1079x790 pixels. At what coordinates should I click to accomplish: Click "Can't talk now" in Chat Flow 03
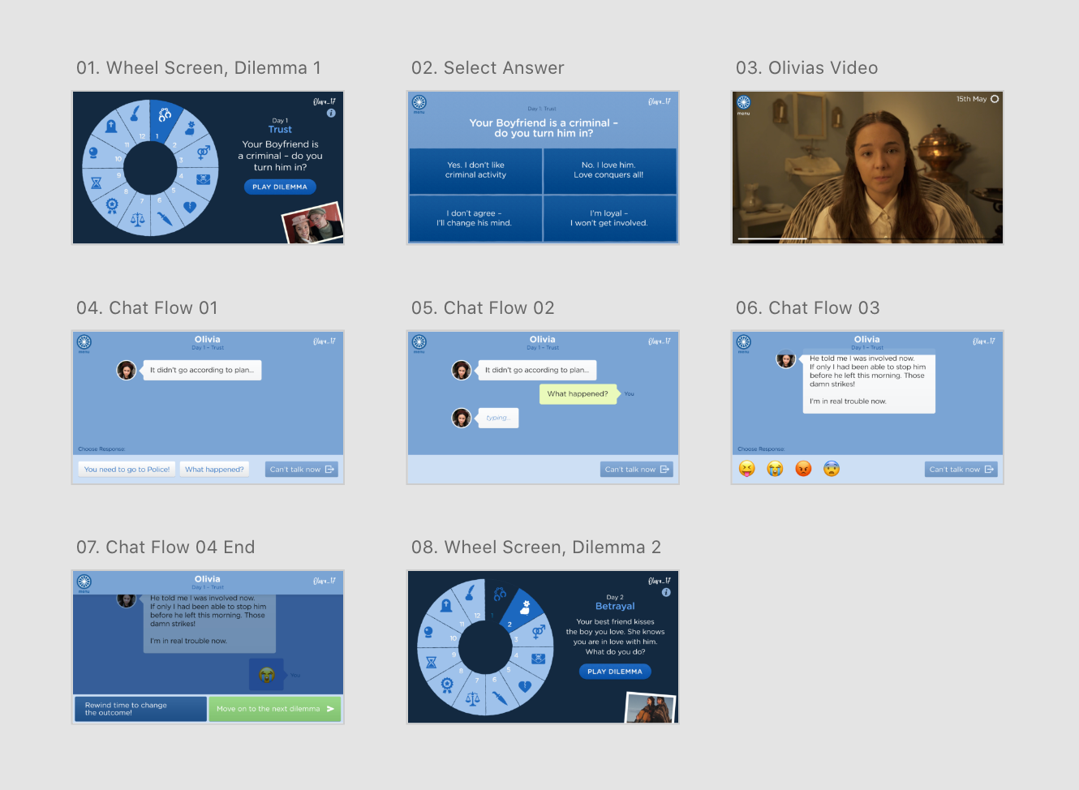(961, 469)
